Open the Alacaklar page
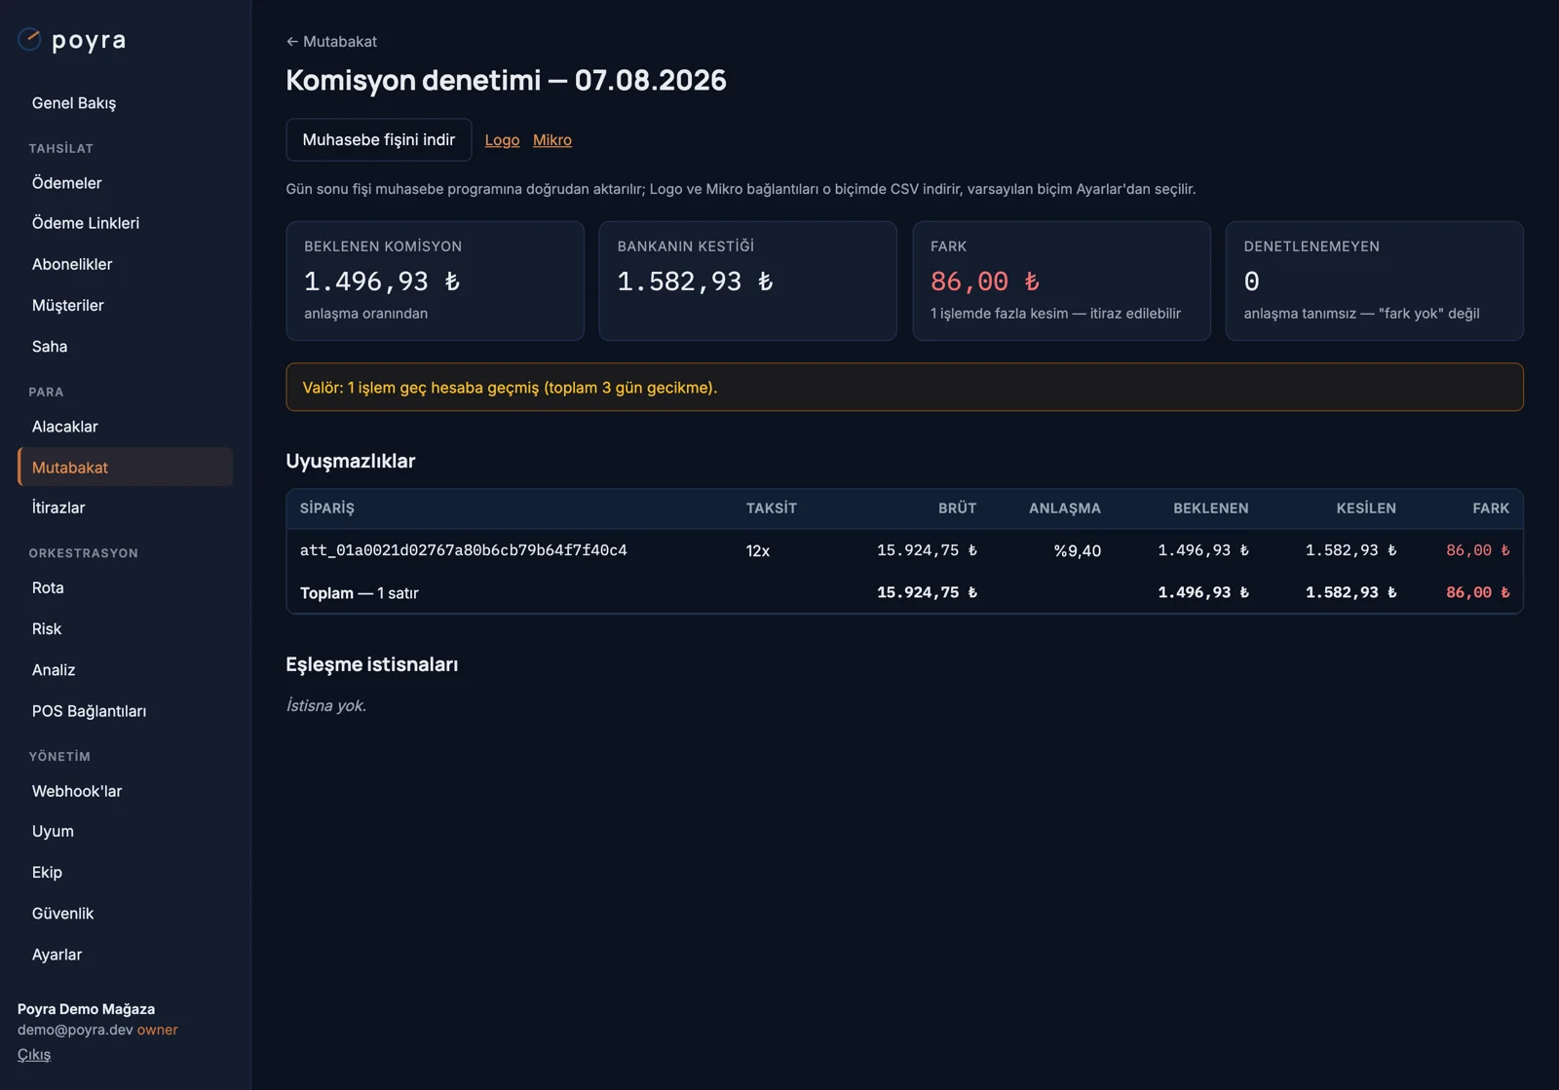 (125, 426)
